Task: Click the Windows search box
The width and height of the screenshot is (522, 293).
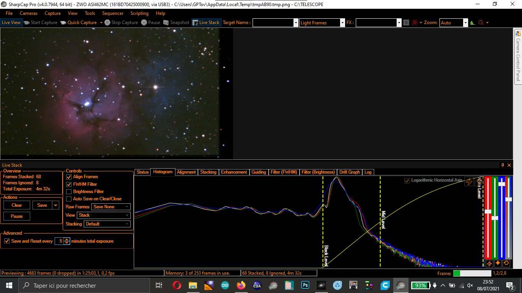Action: [84, 285]
